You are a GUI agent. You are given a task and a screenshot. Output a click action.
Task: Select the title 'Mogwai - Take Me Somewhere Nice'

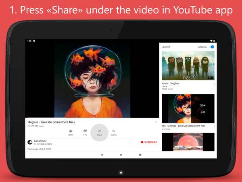pos(51,122)
